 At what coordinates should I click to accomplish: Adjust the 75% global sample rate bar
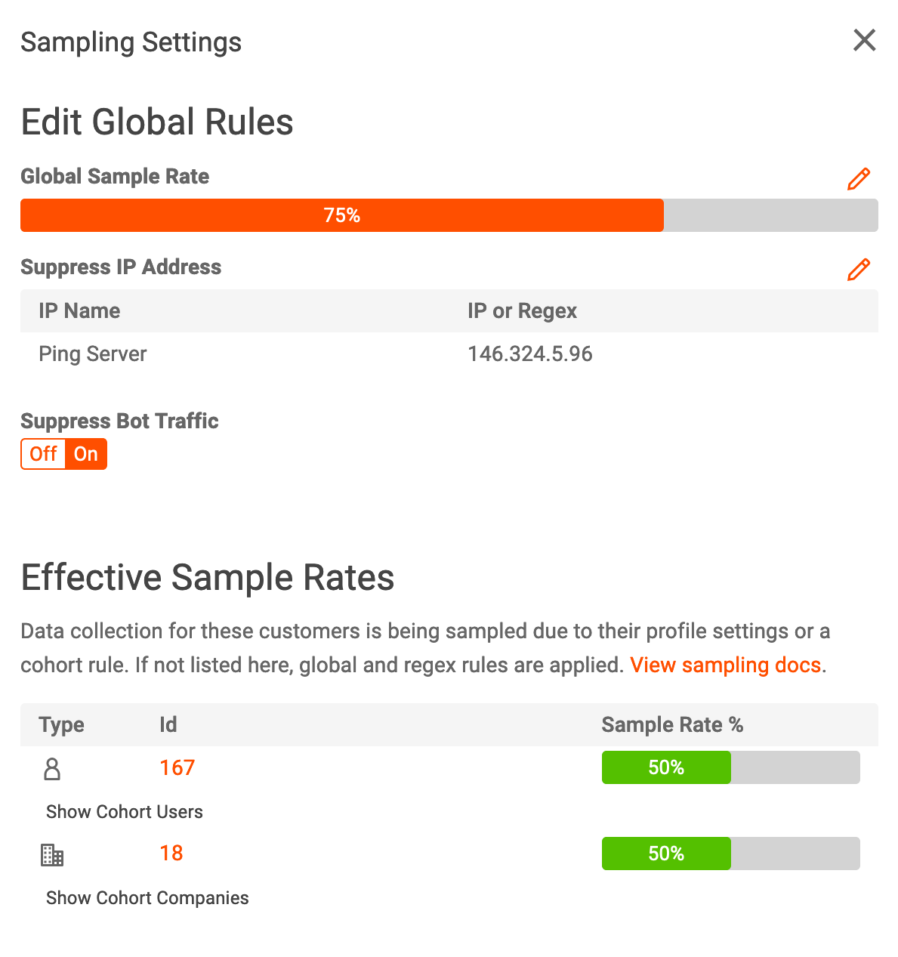(341, 215)
